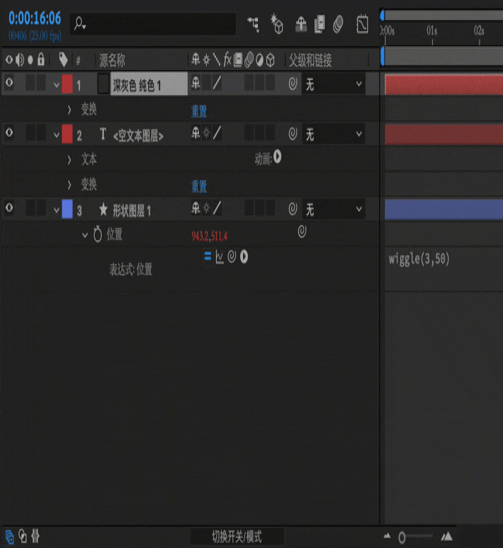Click the zoom out mountain icon
503x548 pixels.
tap(387, 535)
